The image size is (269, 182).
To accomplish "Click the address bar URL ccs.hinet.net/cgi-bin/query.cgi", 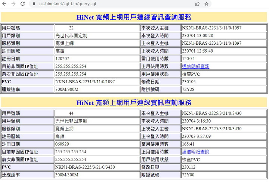I will 67,4.
